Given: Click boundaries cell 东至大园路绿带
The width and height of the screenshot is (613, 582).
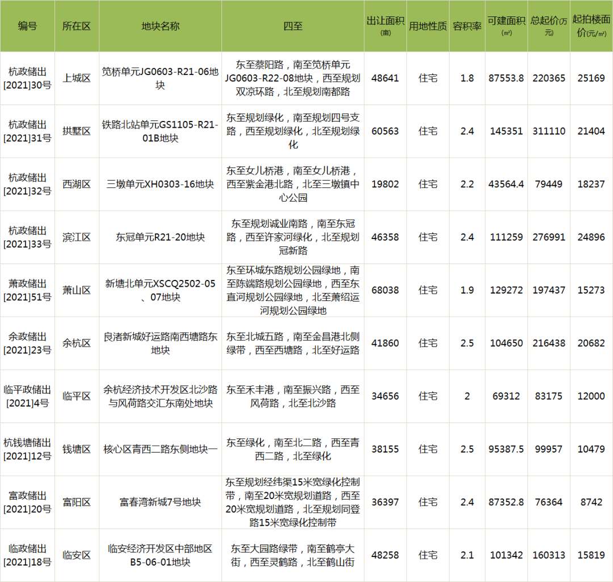Looking at the screenshot, I should click(293, 555).
